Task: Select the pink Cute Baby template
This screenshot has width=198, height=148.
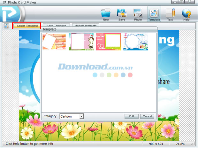Action: [108, 42]
